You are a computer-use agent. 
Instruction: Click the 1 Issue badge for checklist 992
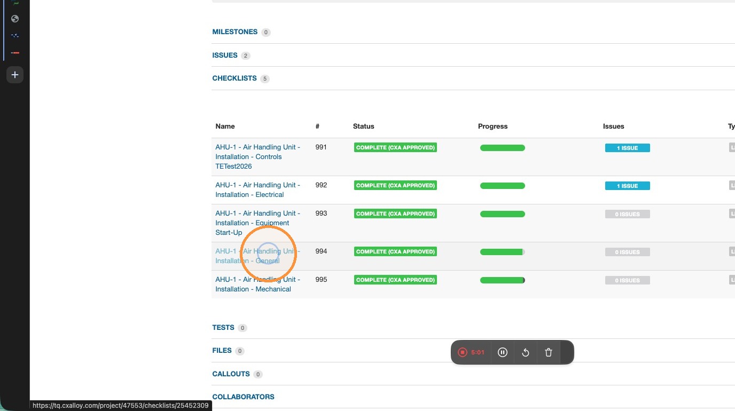pos(628,186)
